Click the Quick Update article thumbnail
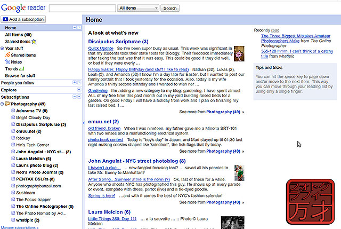Image resolution: width=341 pixels, height=229 pixels. coord(239,53)
